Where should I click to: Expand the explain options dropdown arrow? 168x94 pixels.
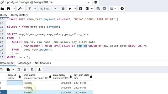click(92, 9)
